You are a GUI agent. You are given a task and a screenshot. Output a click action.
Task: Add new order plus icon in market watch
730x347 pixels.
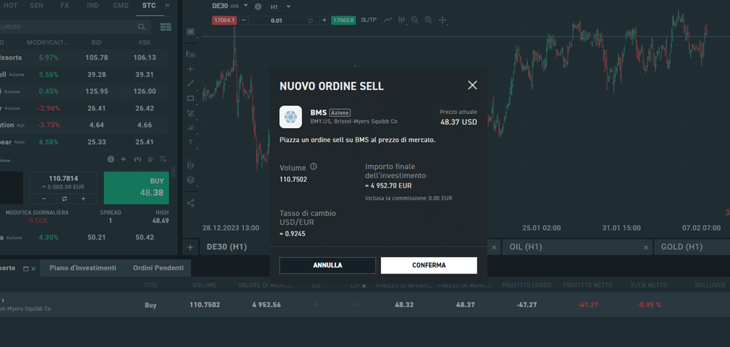click(x=123, y=159)
